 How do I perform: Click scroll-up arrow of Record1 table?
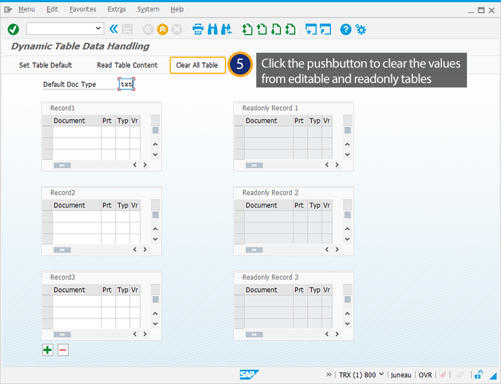click(155, 144)
